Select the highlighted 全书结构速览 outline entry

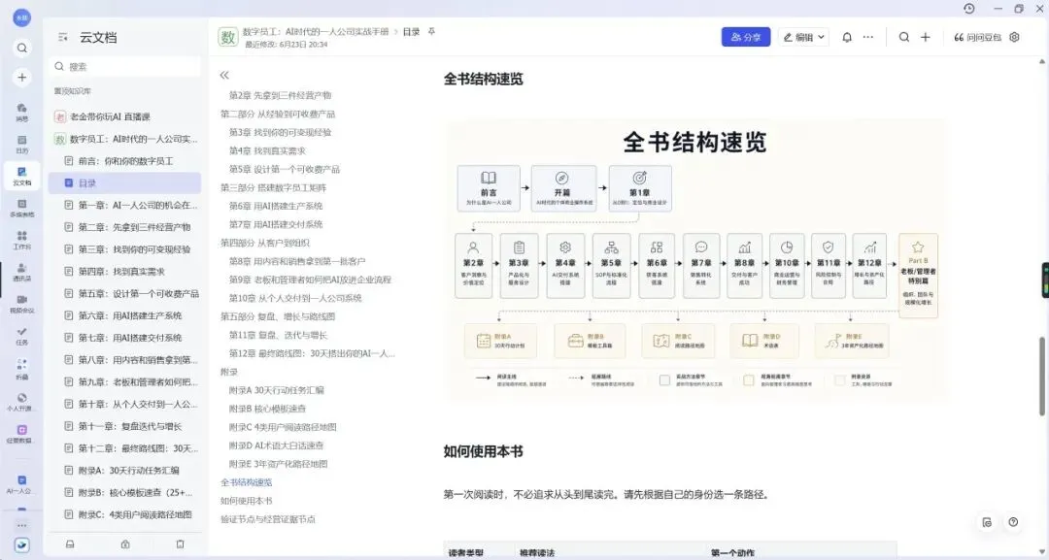coord(246,481)
